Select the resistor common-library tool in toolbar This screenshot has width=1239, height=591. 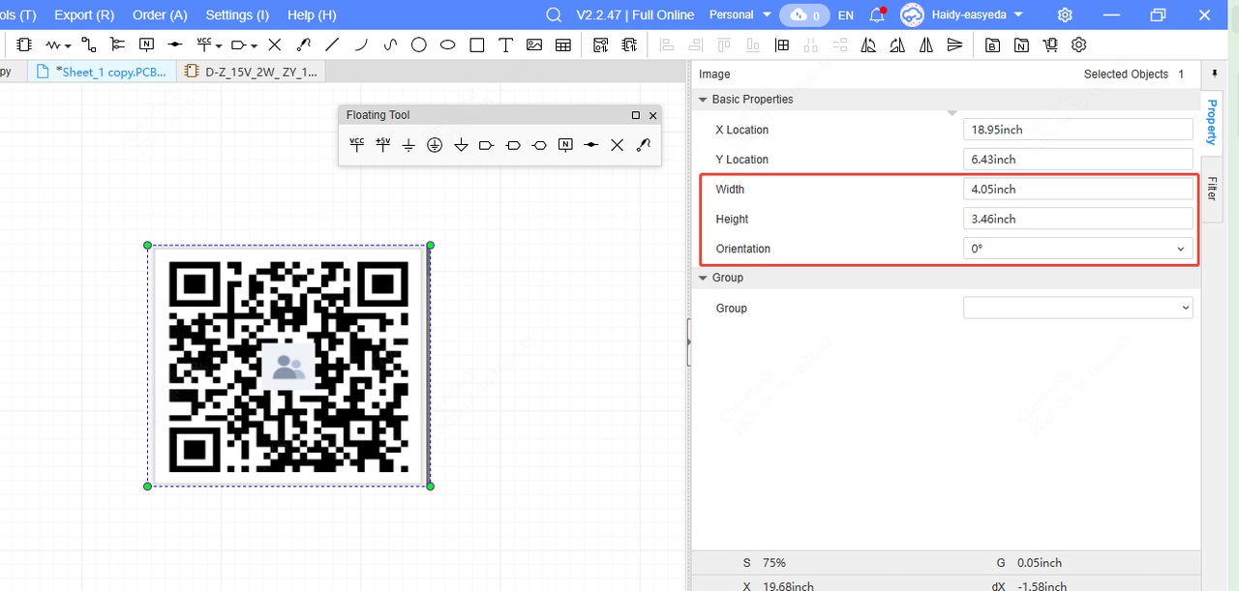pyautogui.click(x=53, y=44)
